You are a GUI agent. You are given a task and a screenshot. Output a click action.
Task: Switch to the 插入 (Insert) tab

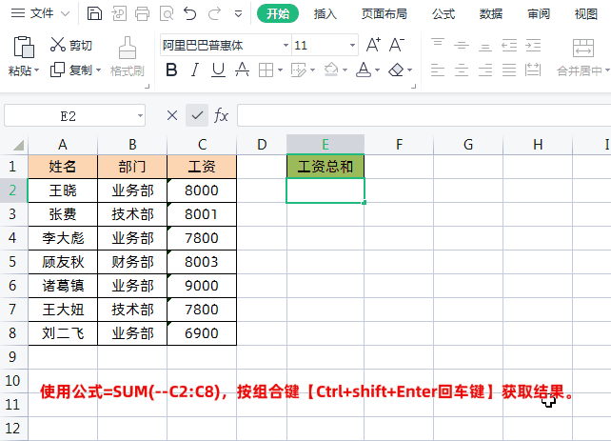(325, 13)
